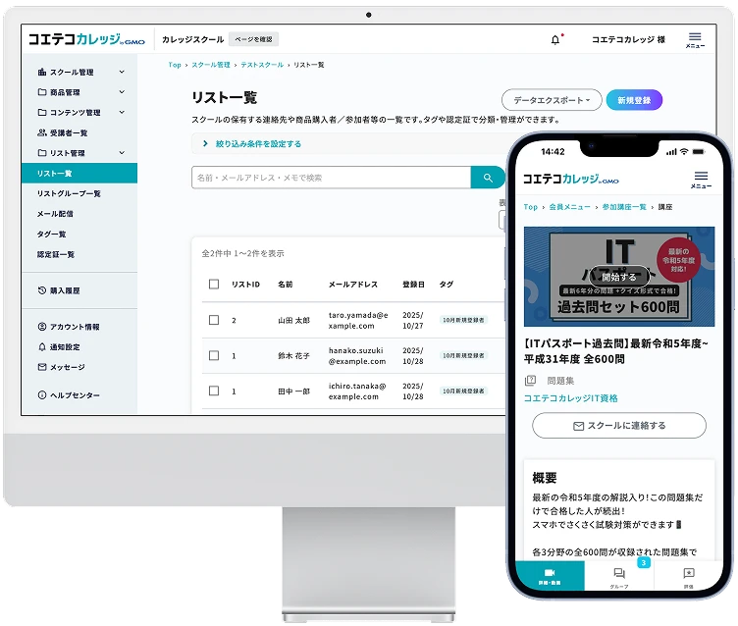This screenshot has width=738, height=626.
Task: Click the コエテコカレッジ 様 account name
Action: (628, 39)
